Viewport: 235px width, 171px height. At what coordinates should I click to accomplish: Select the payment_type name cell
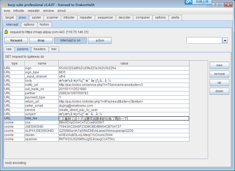pyautogui.click(x=42, y=97)
